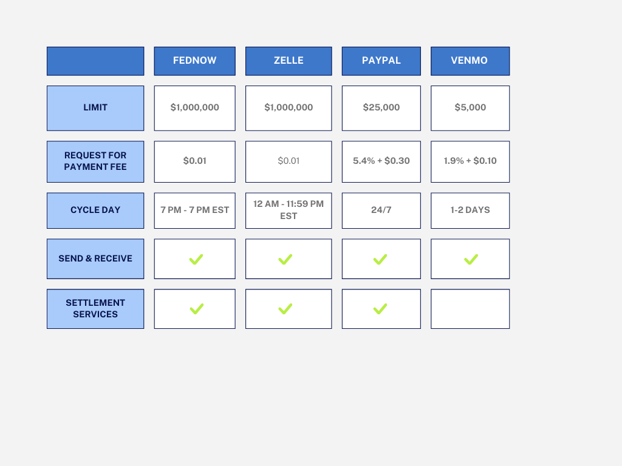Click the FedNow Send & Receive checkmark
The image size is (622, 466).
(196, 260)
